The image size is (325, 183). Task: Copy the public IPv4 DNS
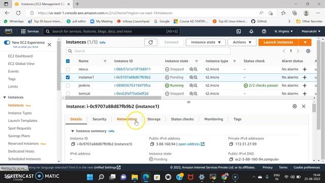[231, 159]
